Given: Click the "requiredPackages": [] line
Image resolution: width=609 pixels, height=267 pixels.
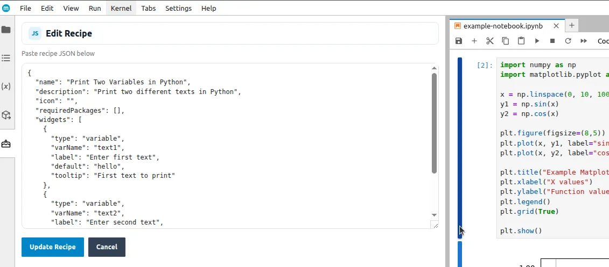Looking at the screenshot, I should coord(80,111).
